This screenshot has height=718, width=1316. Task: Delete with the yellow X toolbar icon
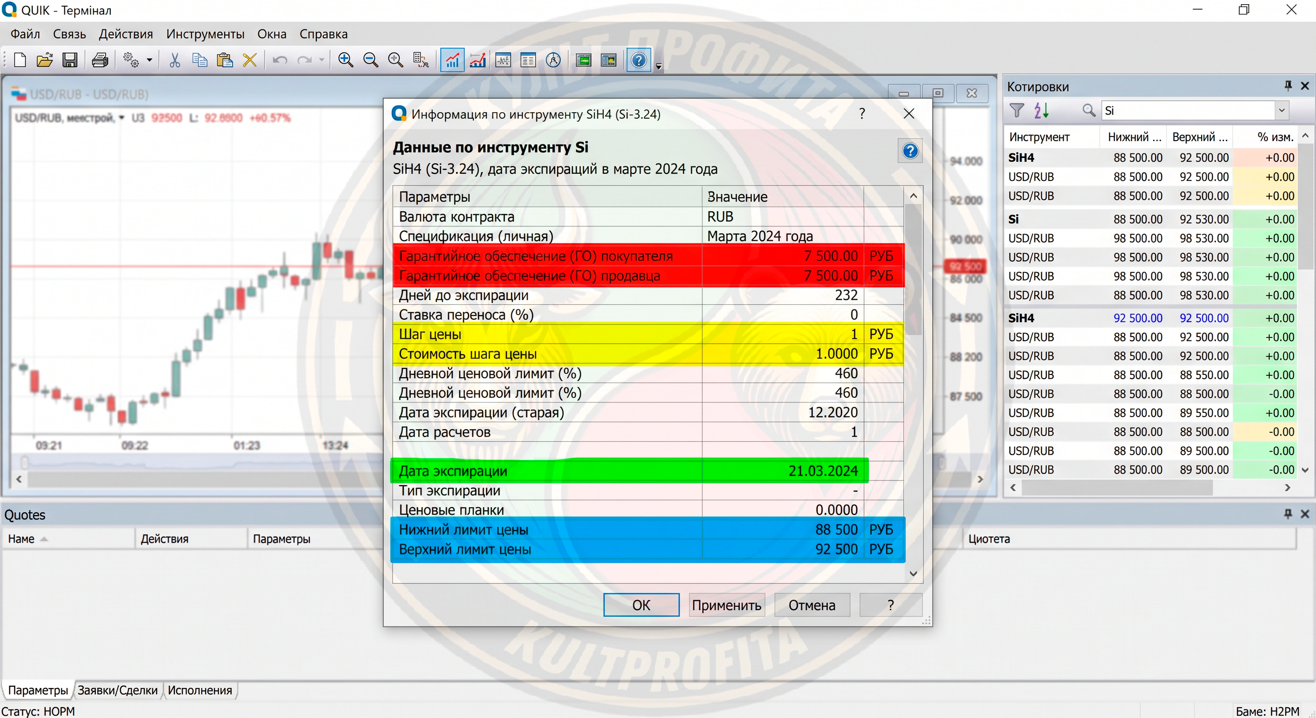tap(250, 60)
